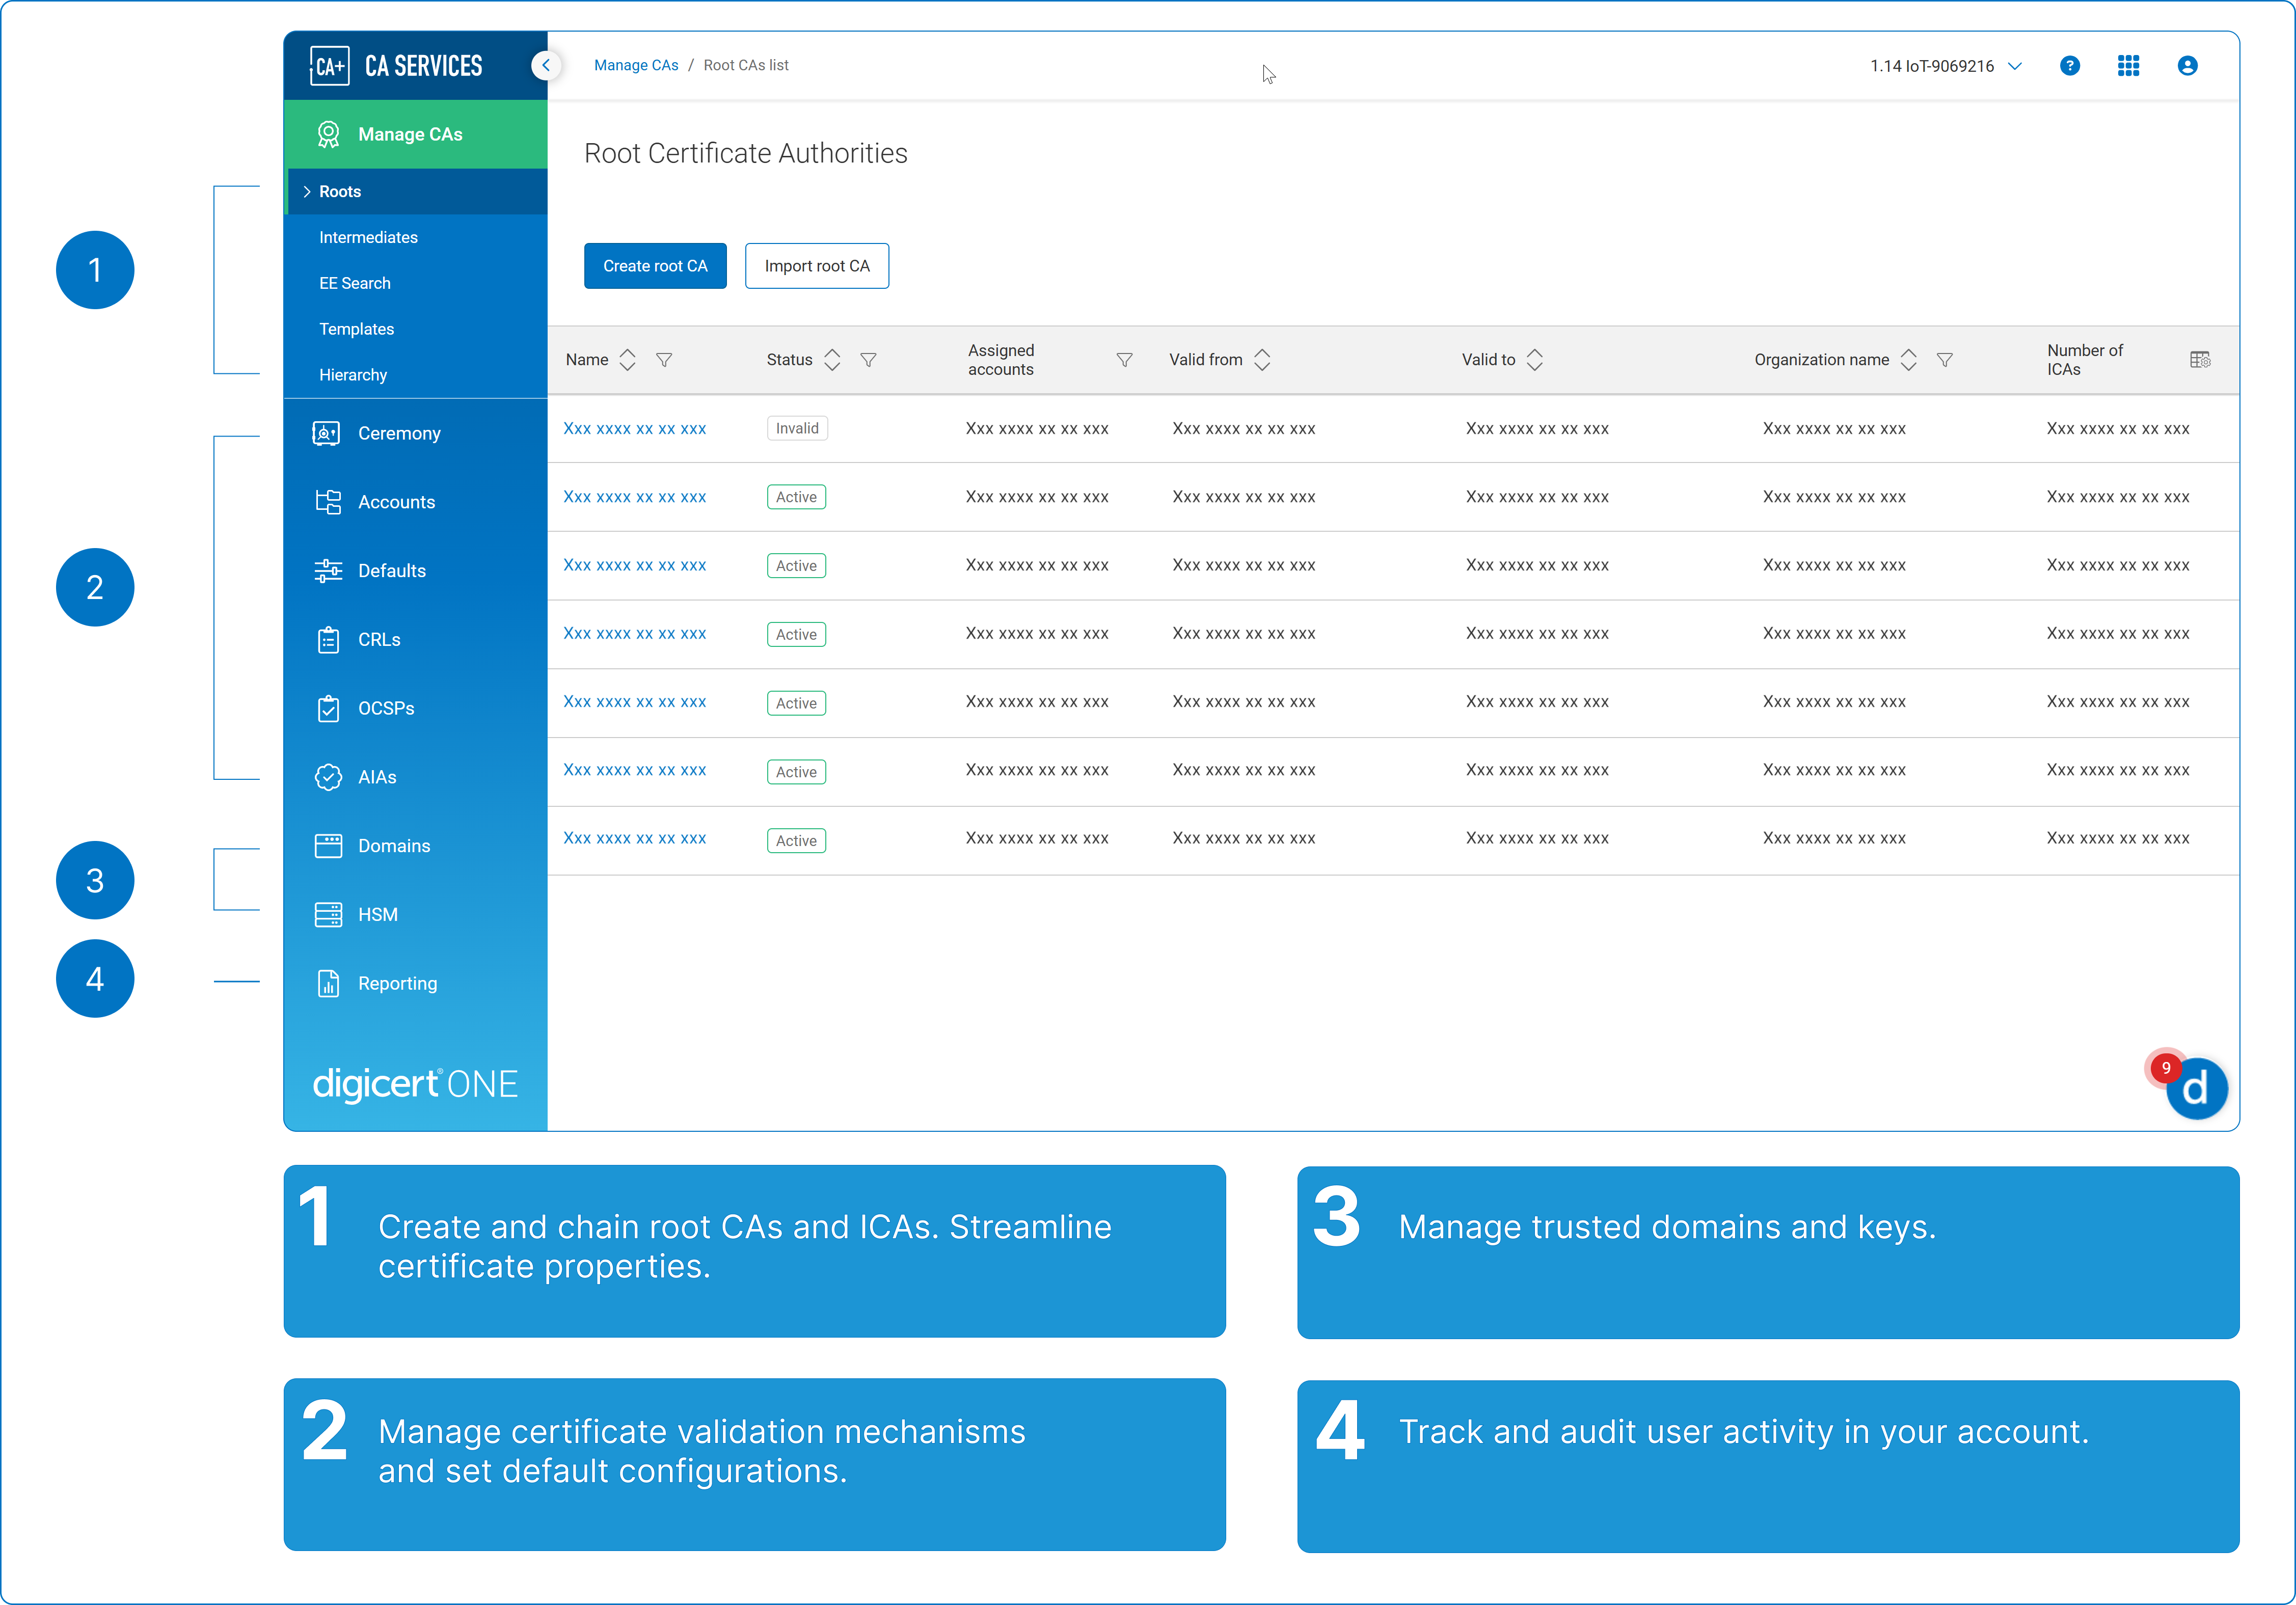
Task: Go to Reporting in the sidebar
Action: tap(397, 983)
